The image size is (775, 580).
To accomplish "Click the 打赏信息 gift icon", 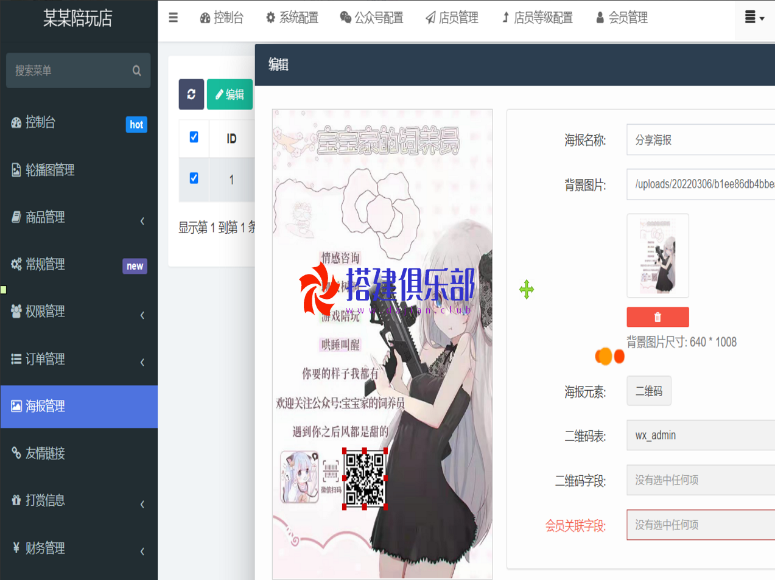I will pyautogui.click(x=16, y=500).
